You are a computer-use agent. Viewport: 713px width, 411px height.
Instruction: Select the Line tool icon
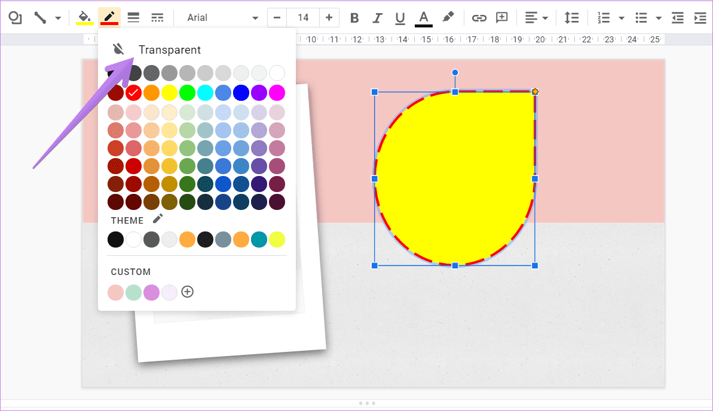click(x=40, y=18)
